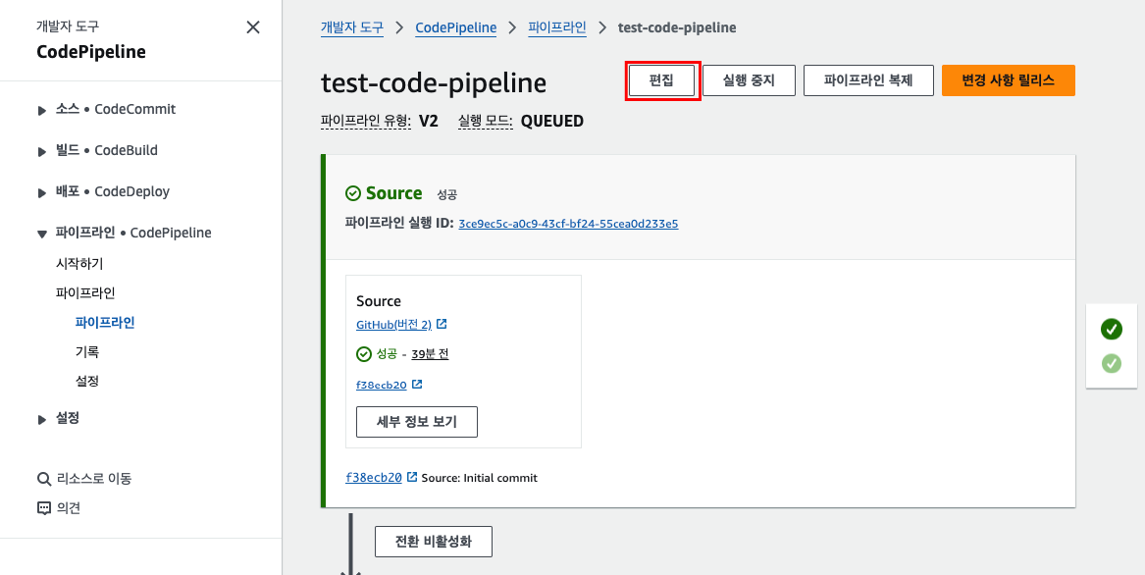1145x575 pixels.
Task: Expand the bottom 설정 section in sidebar
Action: [x=41, y=419]
